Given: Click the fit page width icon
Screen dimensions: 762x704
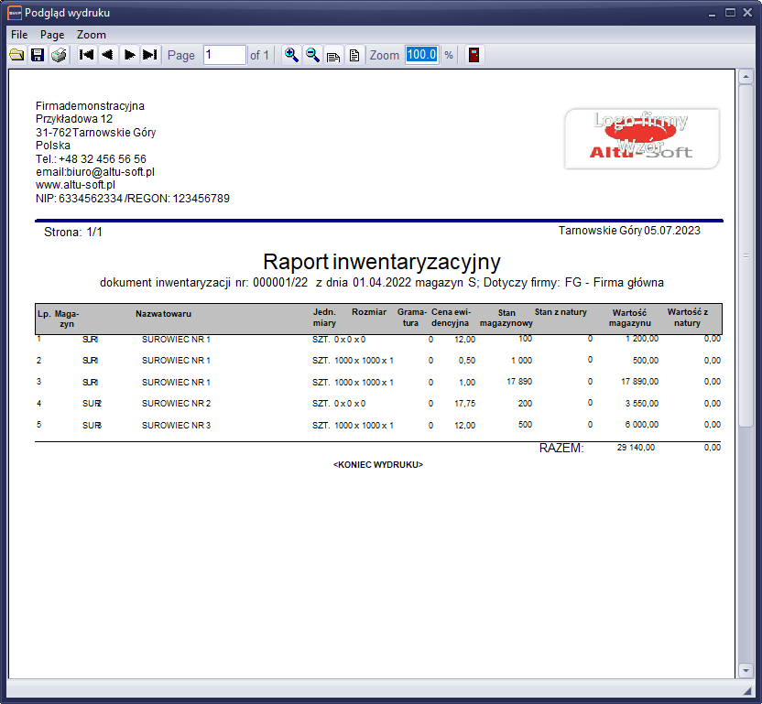Looking at the screenshot, I should click(333, 55).
